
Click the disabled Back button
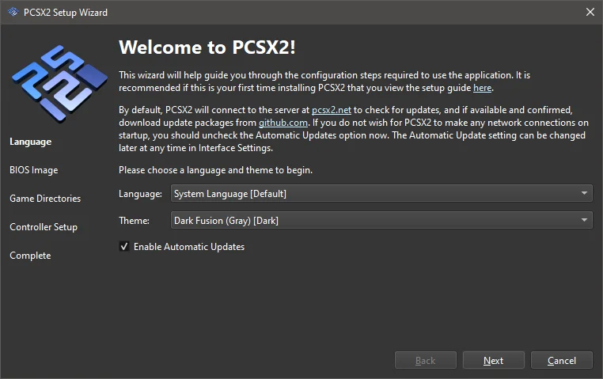(x=425, y=360)
